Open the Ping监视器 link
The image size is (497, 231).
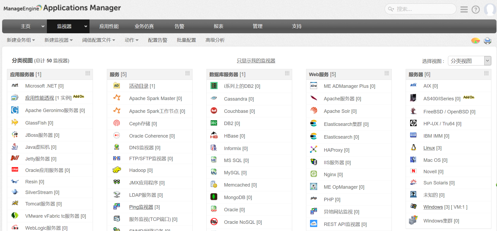point(141,207)
